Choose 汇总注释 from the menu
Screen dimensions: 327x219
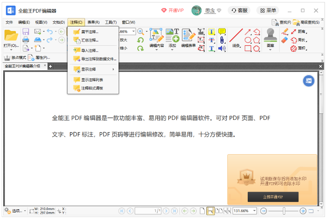93,40
